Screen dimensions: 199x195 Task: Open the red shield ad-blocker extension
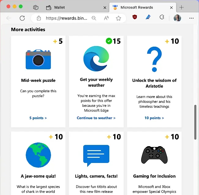coord(135,17)
